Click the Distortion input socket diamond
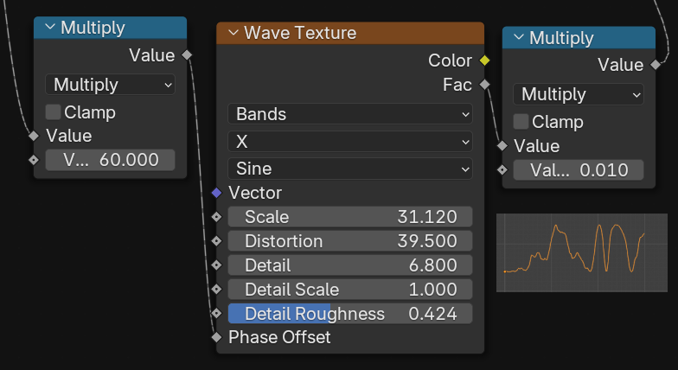Image resolution: width=678 pixels, height=370 pixels. [216, 241]
